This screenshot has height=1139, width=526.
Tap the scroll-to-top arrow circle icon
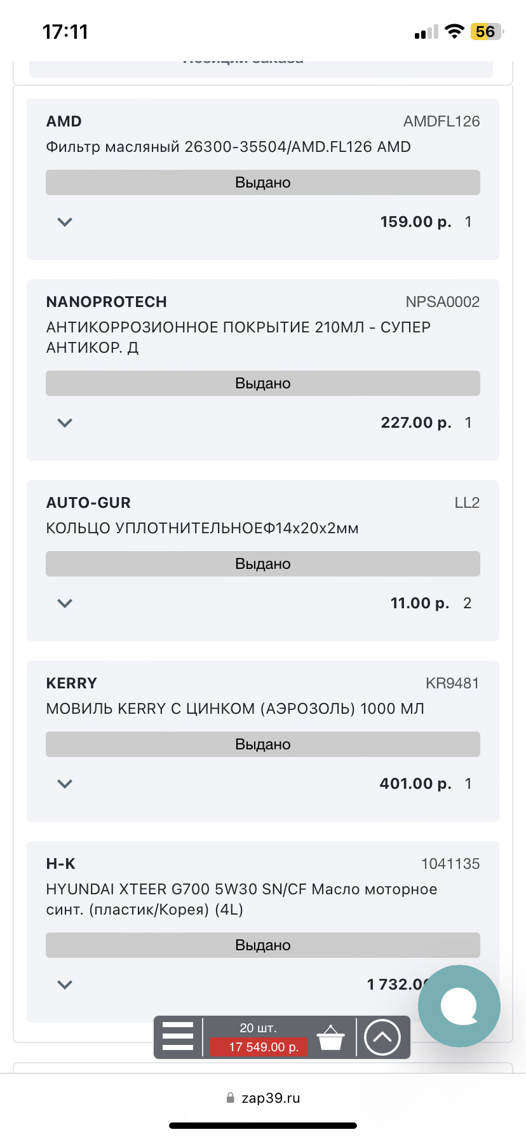[382, 1037]
